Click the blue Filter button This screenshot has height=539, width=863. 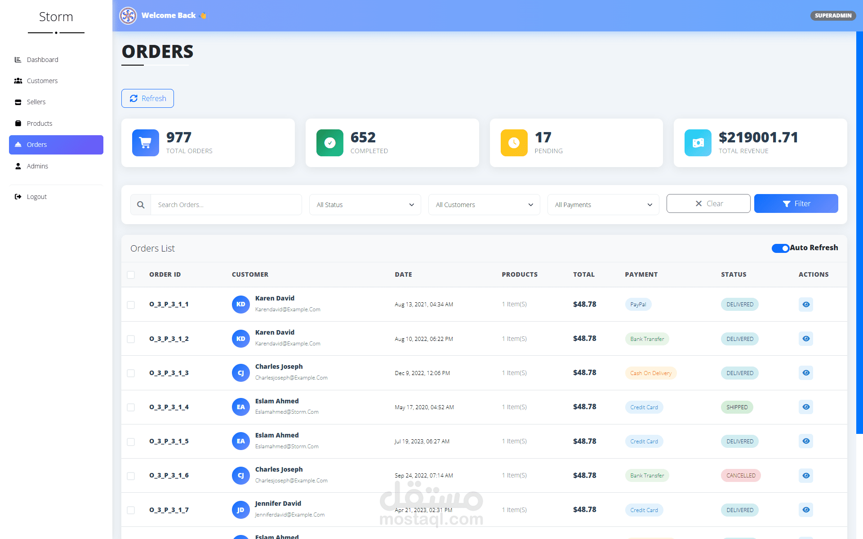796,203
